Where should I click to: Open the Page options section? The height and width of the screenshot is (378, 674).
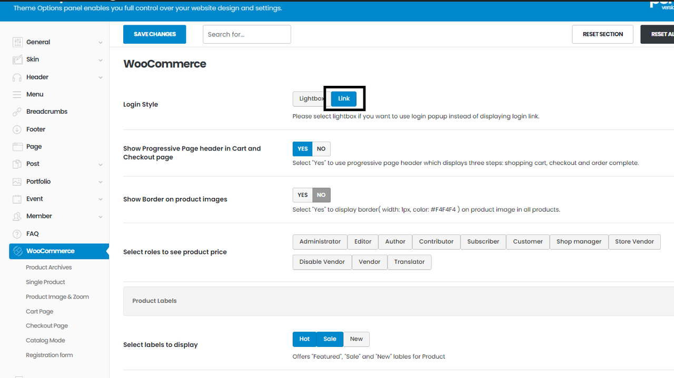coord(34,146)
